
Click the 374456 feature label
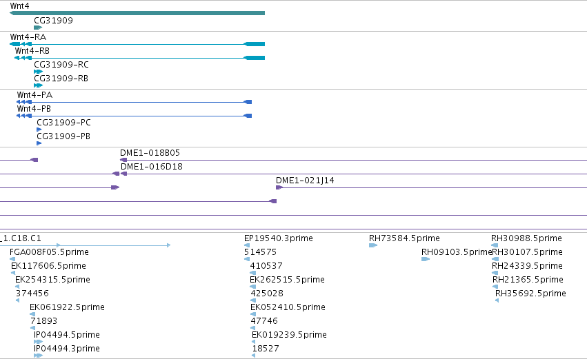32,294
